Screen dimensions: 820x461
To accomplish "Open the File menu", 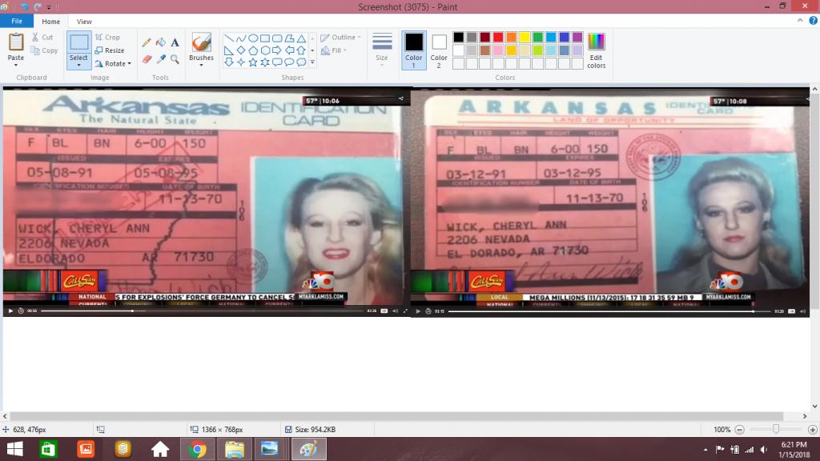I will [x=17, y=22].
